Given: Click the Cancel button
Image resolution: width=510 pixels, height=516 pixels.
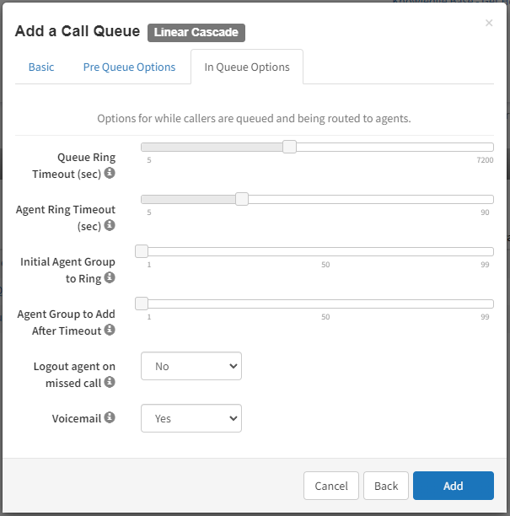Looking at the screenshot, I should click(x=331, y=486).
